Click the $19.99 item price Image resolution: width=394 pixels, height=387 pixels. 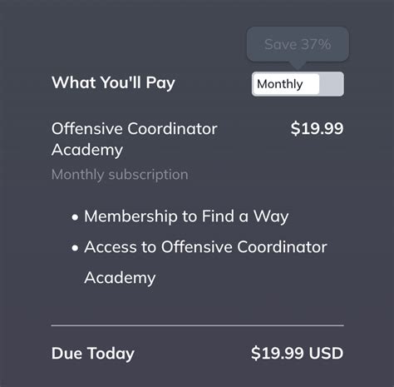(x=317, y=129)
